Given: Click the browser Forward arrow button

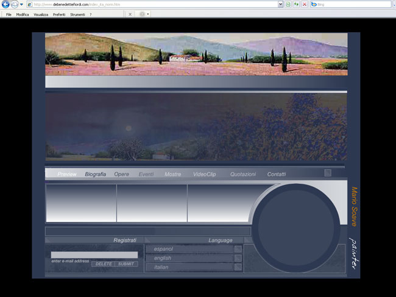Looking at the screenshot, I should (15, 4).
